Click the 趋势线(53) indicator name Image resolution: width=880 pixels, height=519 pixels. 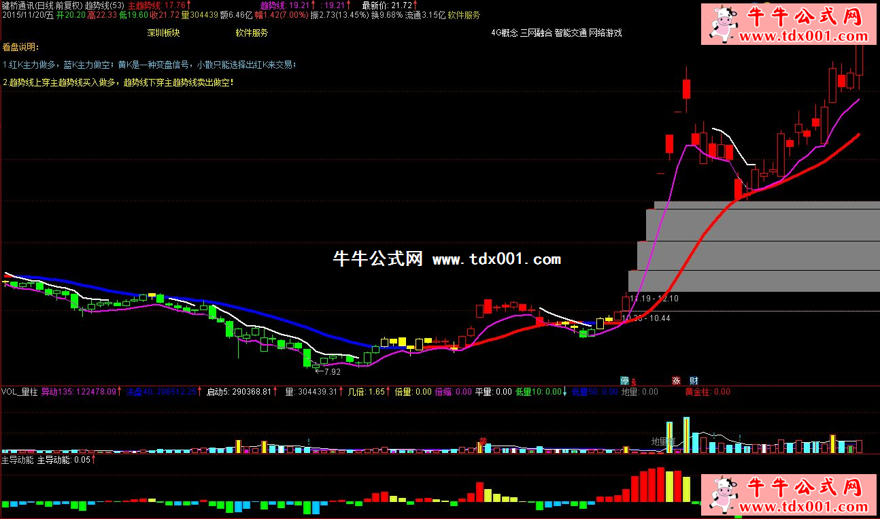coord(104,5)
